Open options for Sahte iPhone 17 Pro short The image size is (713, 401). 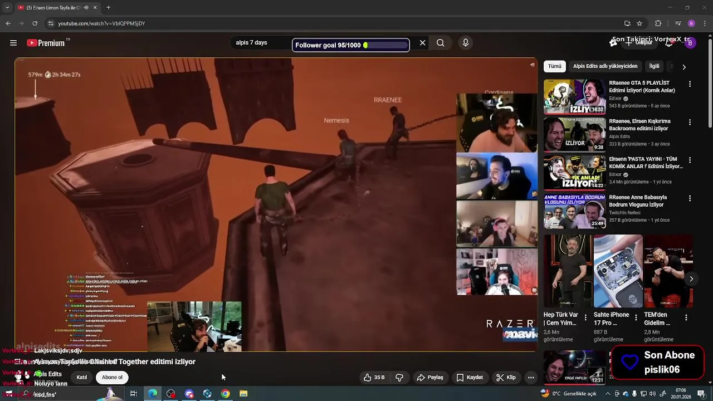pos(636,317)
